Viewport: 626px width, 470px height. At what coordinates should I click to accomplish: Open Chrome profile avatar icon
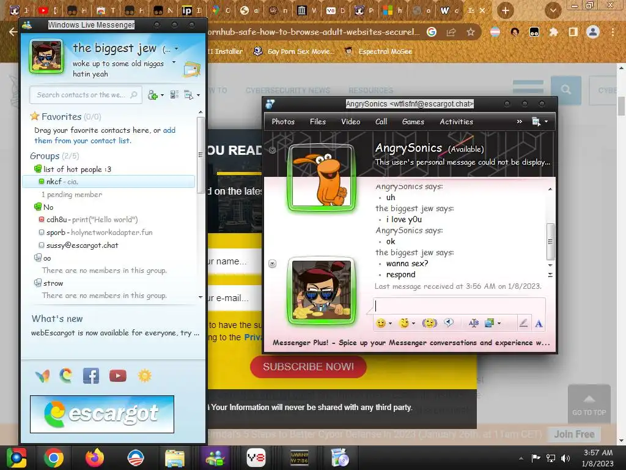[x=593, y=32]
